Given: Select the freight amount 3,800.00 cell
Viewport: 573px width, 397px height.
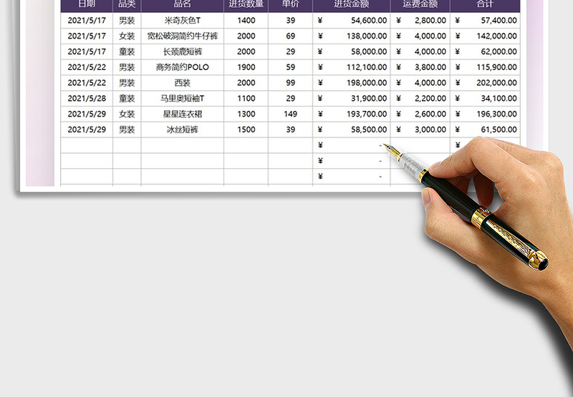Looking at the screenshot, I should click(x=420, y=67).
